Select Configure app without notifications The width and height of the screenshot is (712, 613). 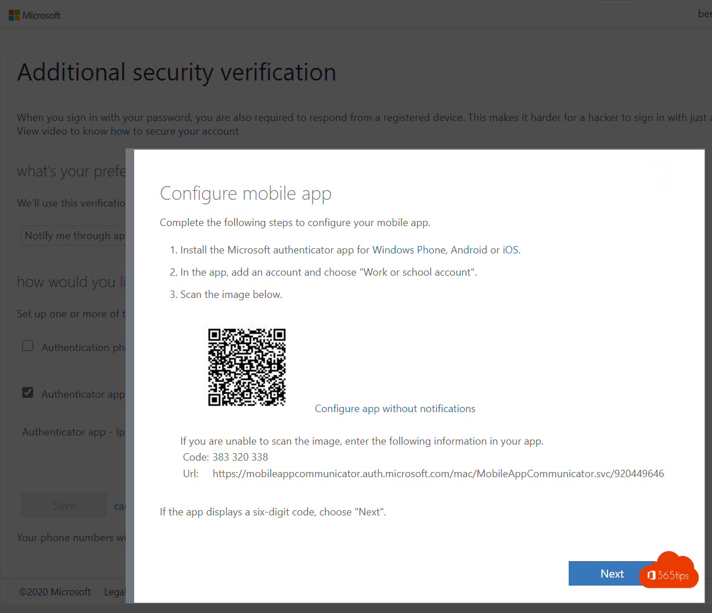[x=395, y=409]
